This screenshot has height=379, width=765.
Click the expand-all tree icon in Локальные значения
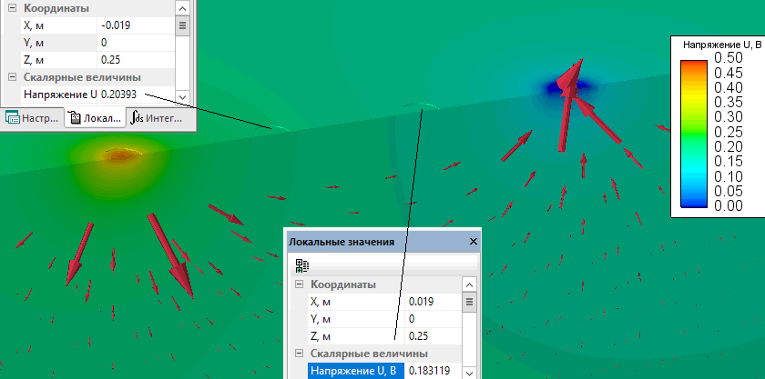point(302,266)
